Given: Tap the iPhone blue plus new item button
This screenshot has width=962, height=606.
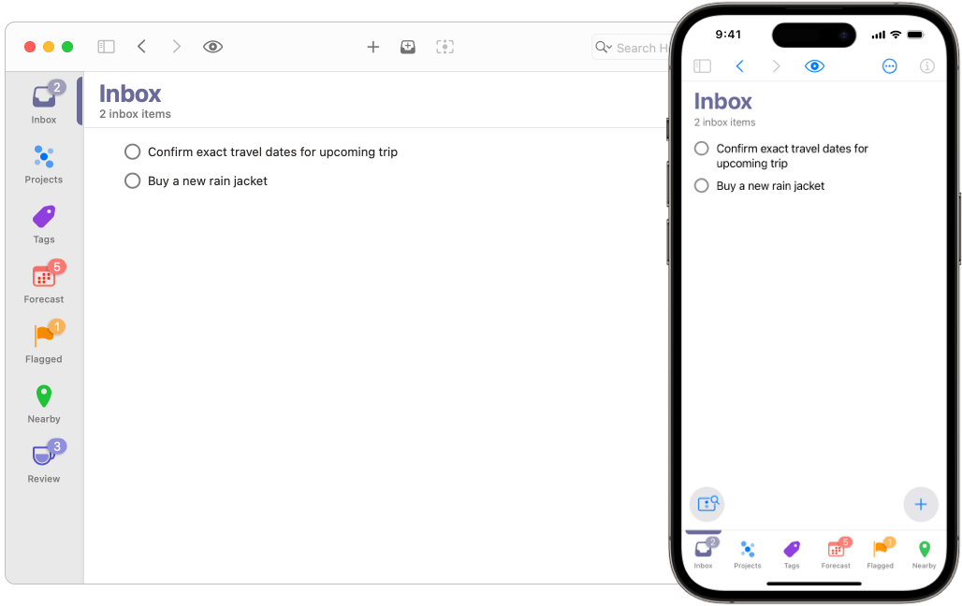Looking at the screenshot, I should click(x=921, y=504).
